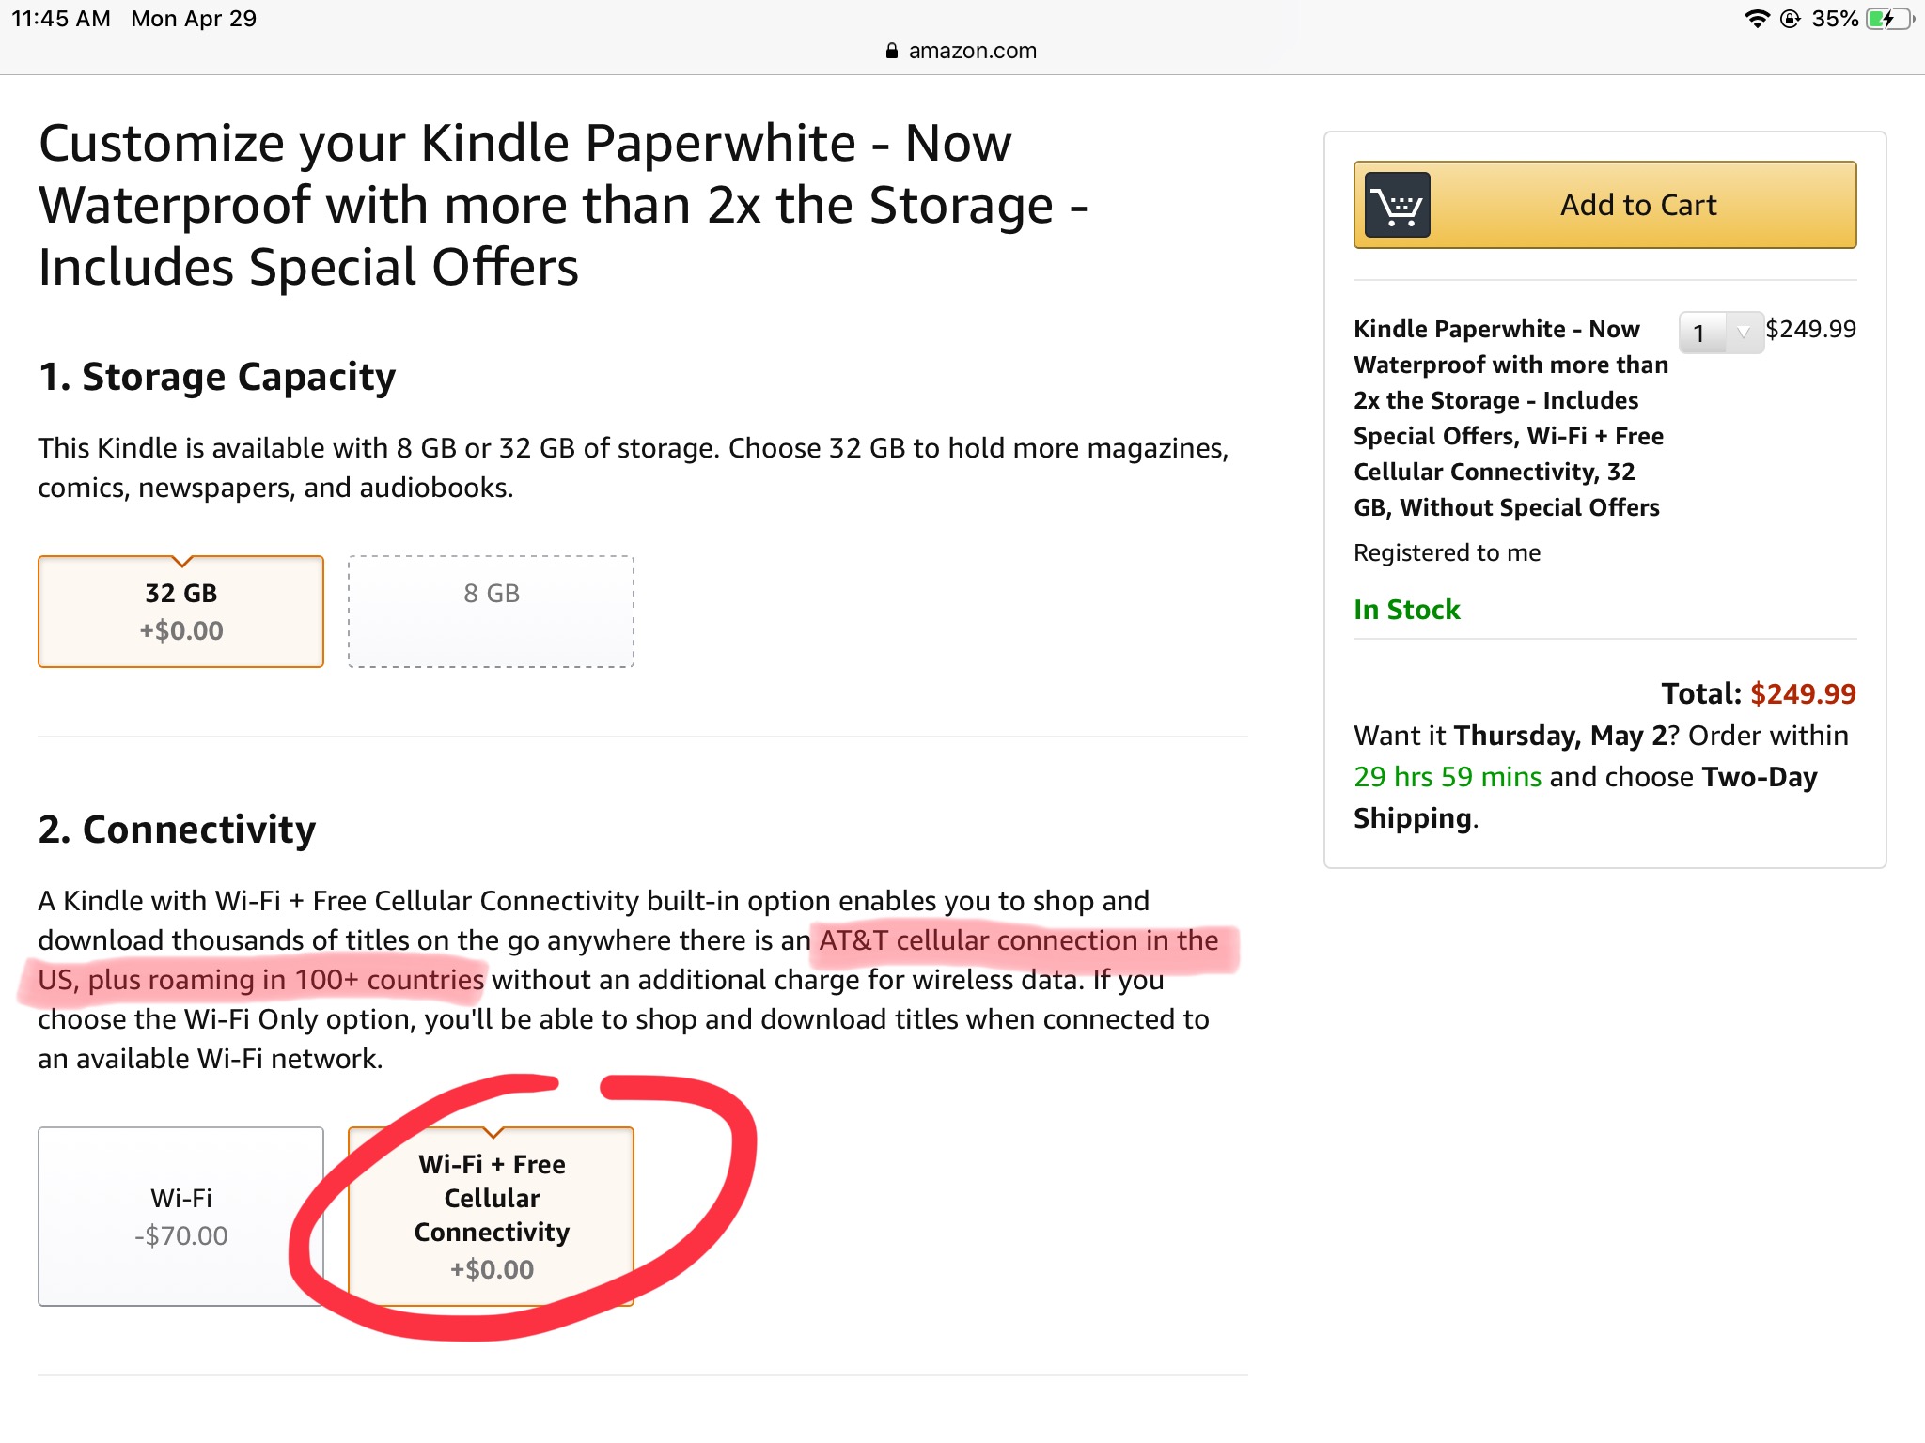Click the red $249.99 total price

tap(1802, 693)
